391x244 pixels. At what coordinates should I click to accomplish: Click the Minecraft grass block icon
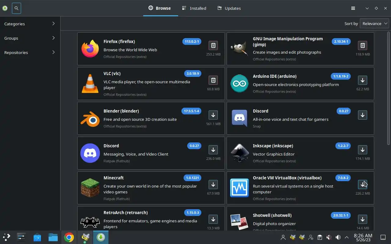click(90, 188)
